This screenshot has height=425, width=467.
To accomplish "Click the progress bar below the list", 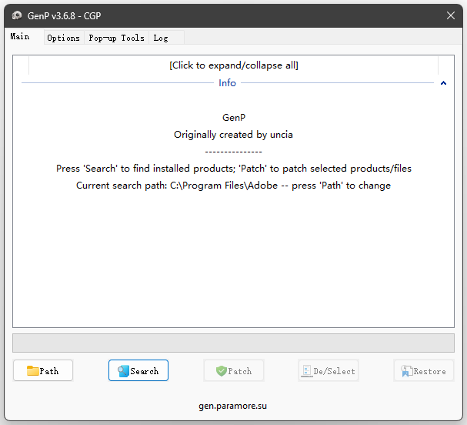I will tap(234, 343).
